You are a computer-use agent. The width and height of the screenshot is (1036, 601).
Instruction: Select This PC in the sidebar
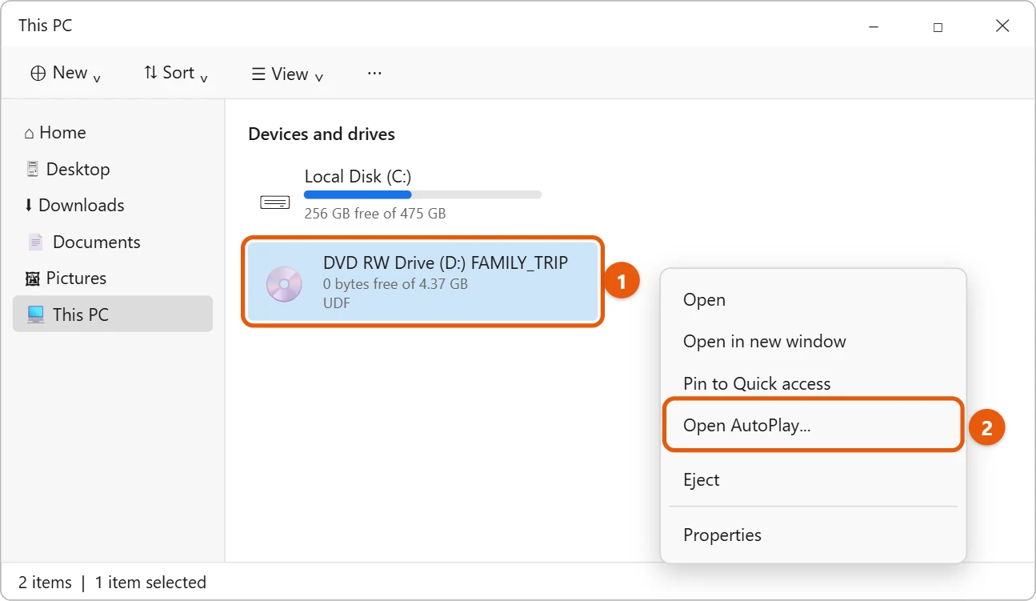113,315
